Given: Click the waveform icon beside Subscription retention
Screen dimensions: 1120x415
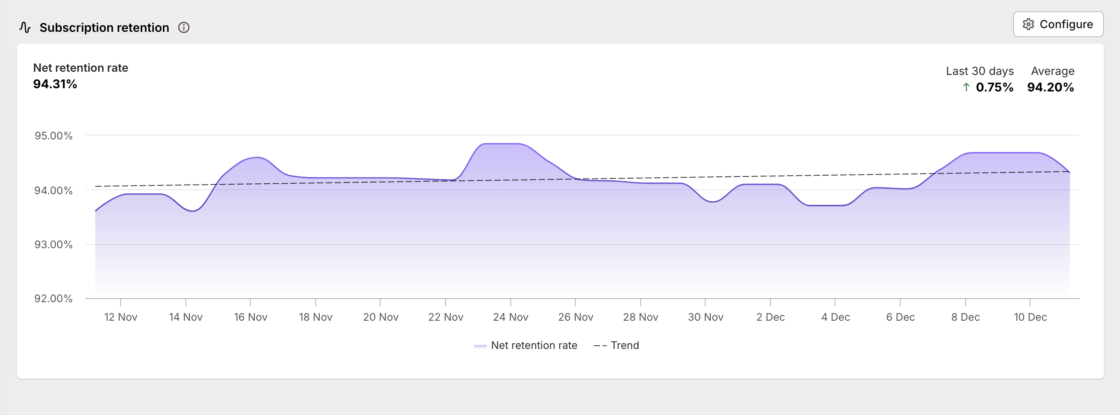Looking at the screenshot, I should click(25, 27).
